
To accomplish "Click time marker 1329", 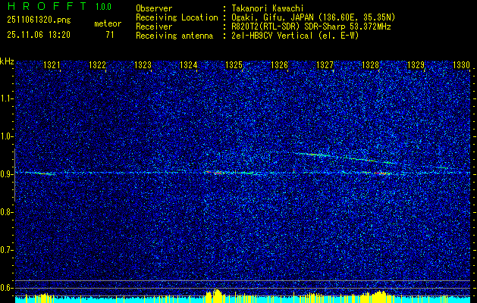I will click(416, 64).
